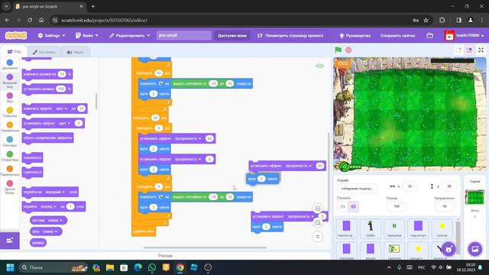Click the Доступен всем share button
The image size is (489, 275).
point(232,36)
